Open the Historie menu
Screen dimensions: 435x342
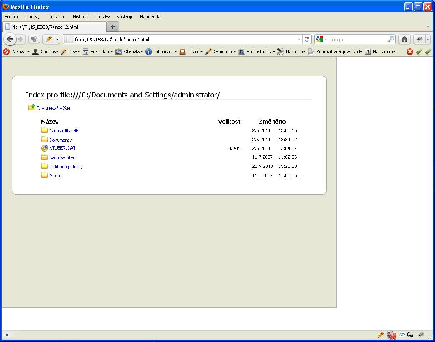click(80, 17)
